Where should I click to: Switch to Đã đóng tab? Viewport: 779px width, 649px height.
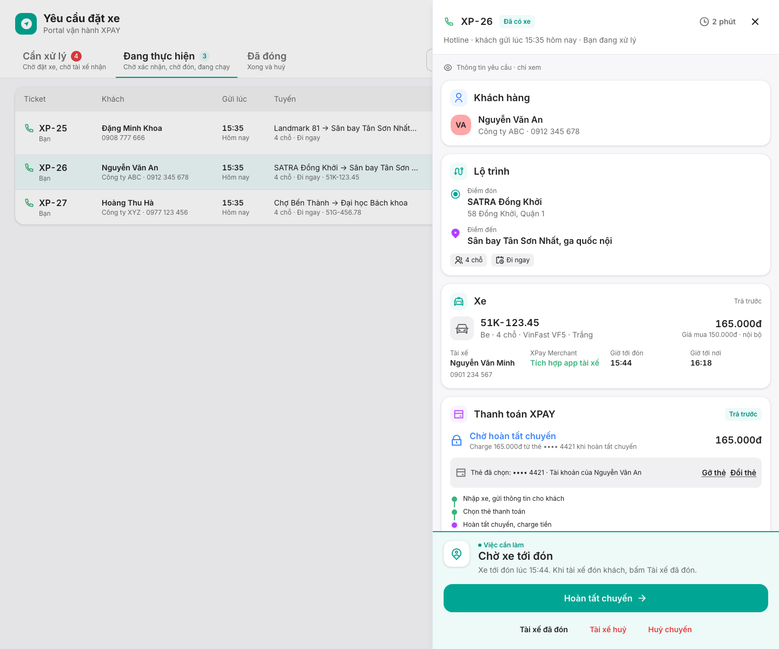pos(267,61)
